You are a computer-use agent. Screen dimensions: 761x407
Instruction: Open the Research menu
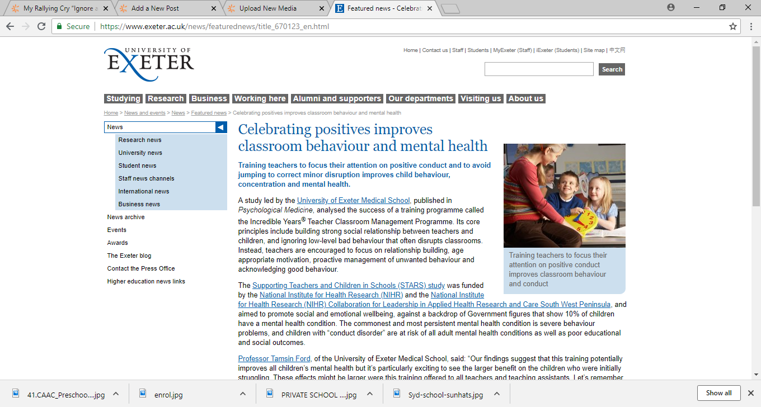[x=166, y=98]
